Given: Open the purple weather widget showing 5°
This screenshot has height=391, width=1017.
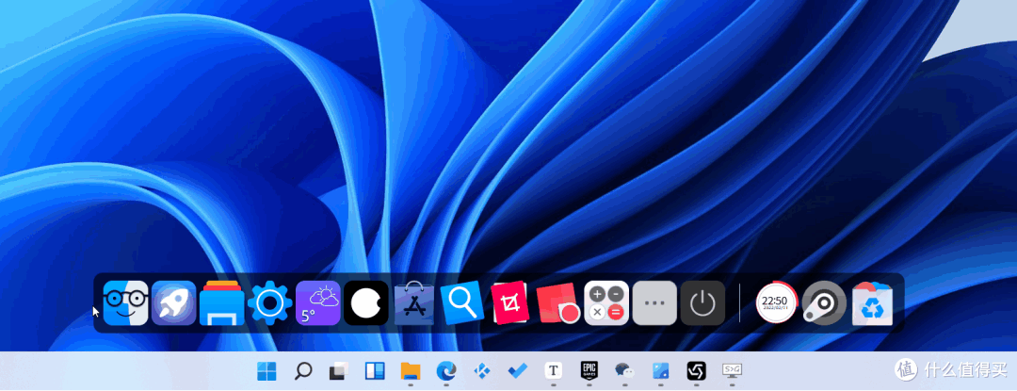Looking at the screenshot, I should [x=318, y=302].
